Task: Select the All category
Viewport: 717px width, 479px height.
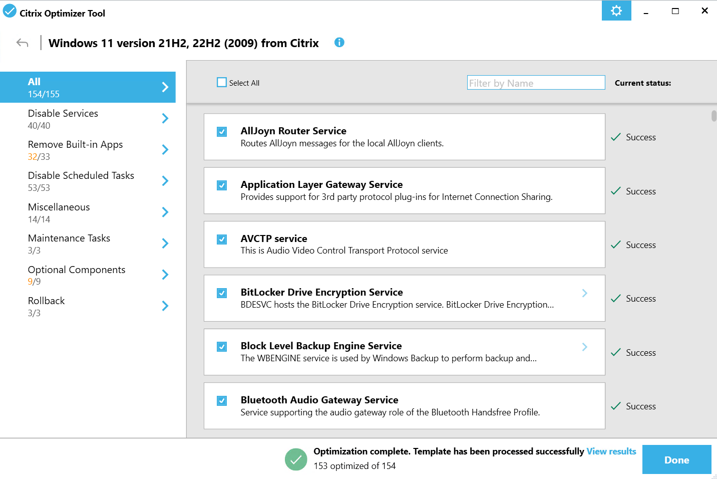Action: point(88,87)
